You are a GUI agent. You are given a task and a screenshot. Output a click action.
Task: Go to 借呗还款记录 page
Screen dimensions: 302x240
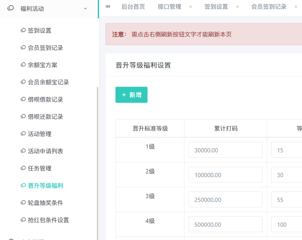point(45,117)
